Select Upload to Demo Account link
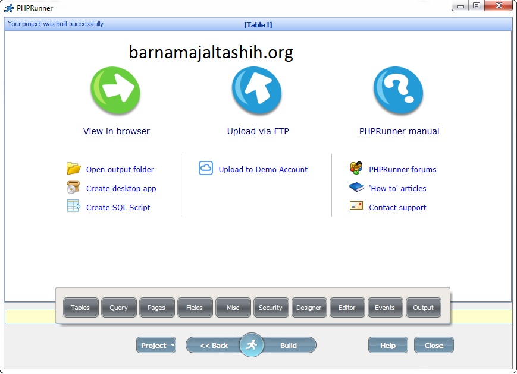Viewport: 517px width, 374px height. pos(263,169)
